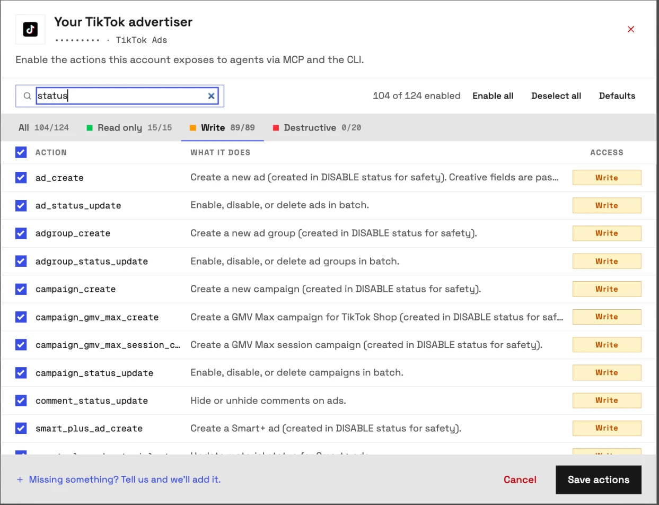This screenshot has width=659, height=505.
Task: Click the Write badge for comment_status_update
Action: coord(607,400)
